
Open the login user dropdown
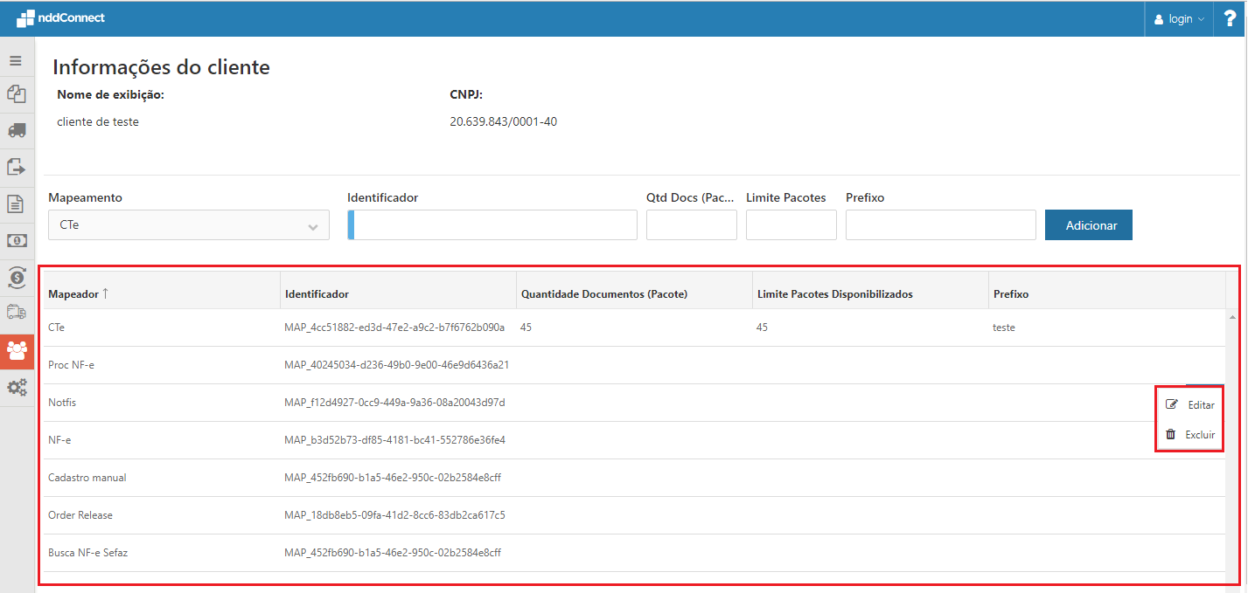point(1179,19)
